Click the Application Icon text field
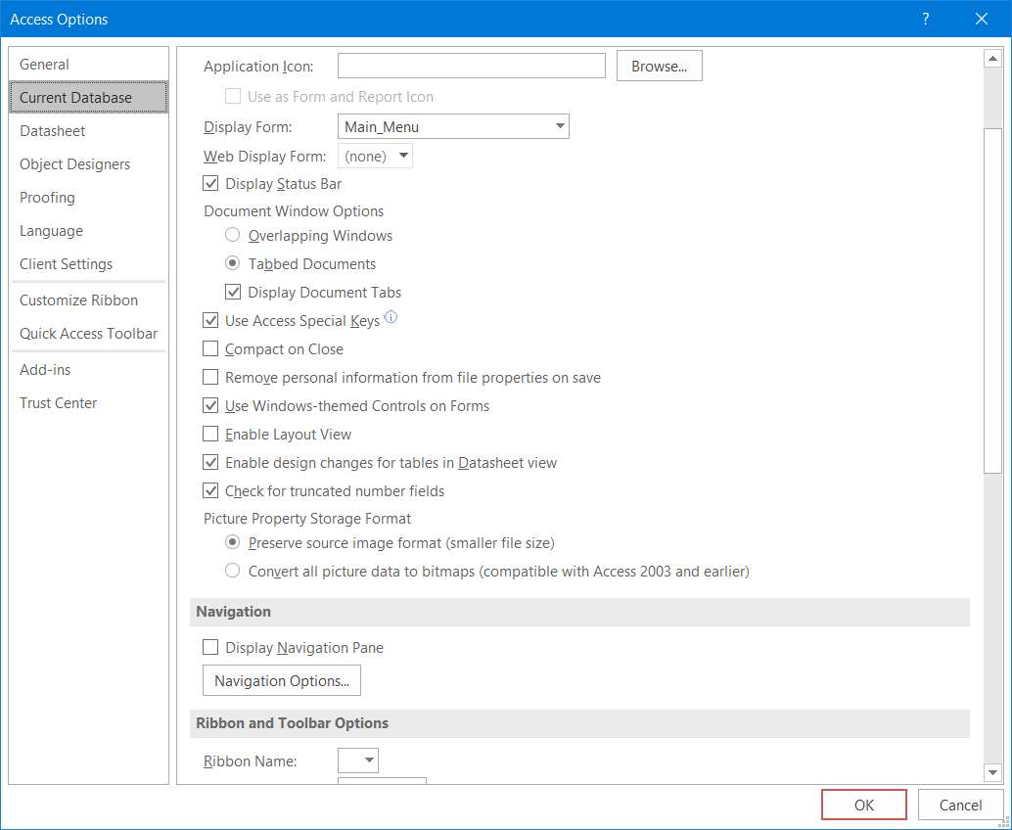The width and height of the screenshot is (1012, 830). (x=471, y=67)
